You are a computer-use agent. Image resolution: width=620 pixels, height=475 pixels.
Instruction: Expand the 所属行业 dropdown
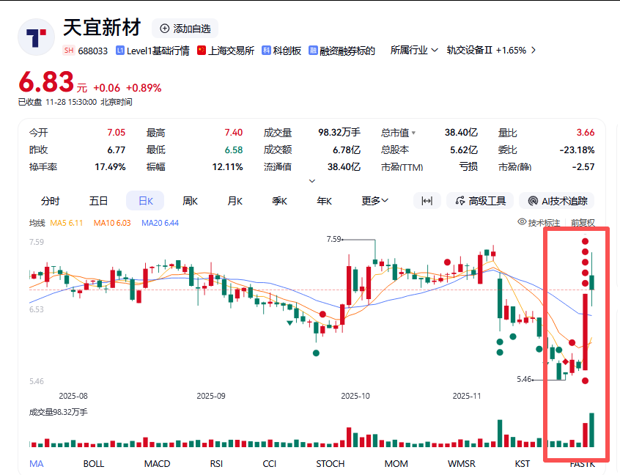(414, 51)
